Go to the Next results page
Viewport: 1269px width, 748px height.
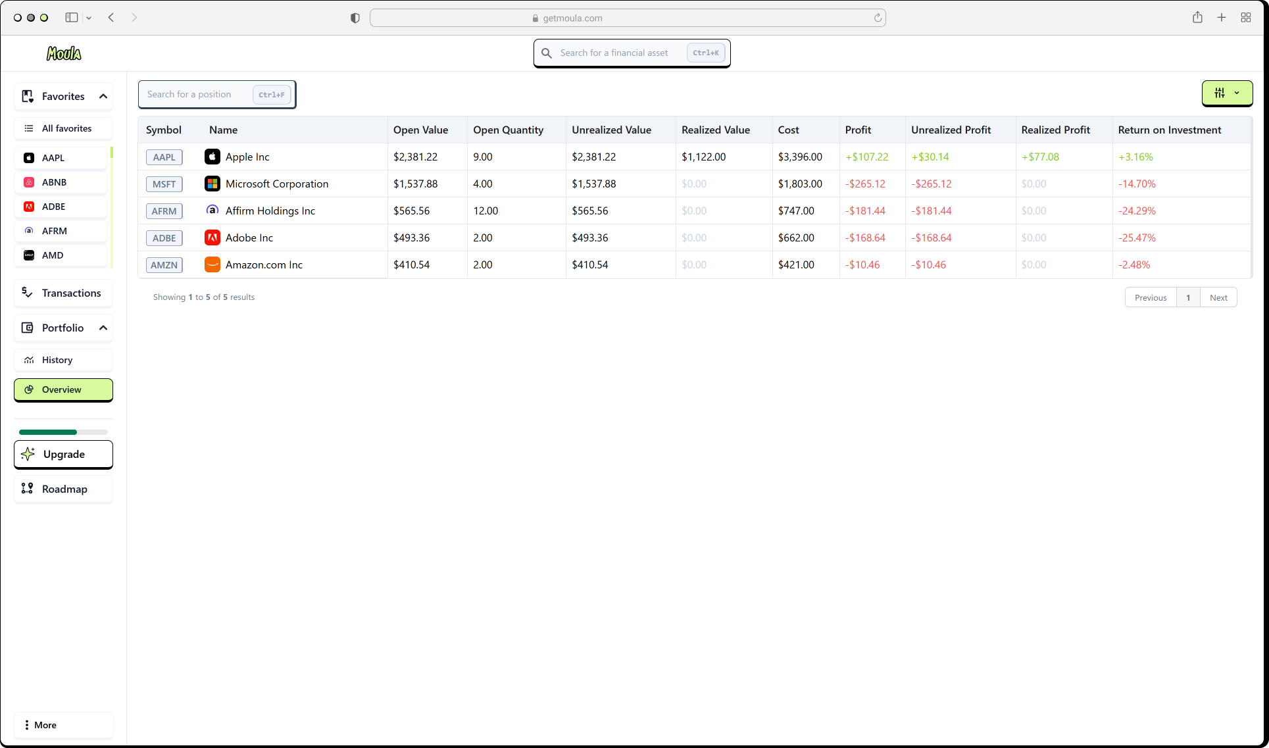point(1218,297)
